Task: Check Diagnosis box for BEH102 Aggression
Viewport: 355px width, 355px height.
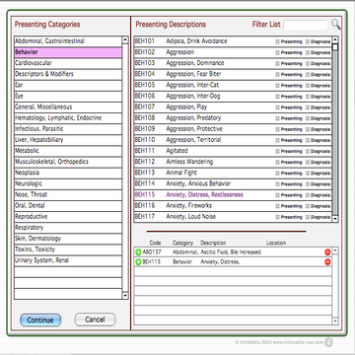Action: (x=308, y=52)
